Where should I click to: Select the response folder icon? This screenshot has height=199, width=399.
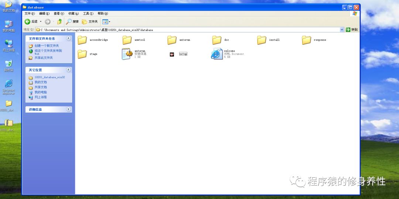pyautogui.click(x=306, y=40)
